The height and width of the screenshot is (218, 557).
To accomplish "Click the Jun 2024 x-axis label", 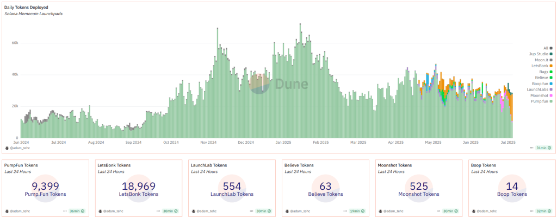I will coord(20,143).
